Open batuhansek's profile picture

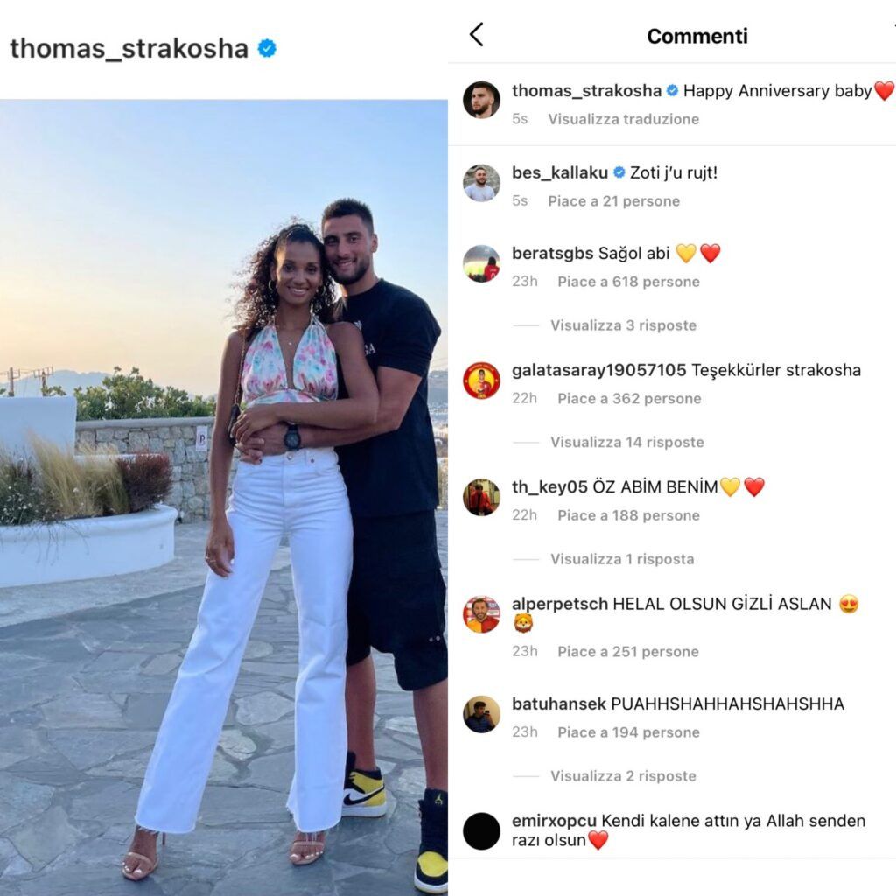coord(481,714)
